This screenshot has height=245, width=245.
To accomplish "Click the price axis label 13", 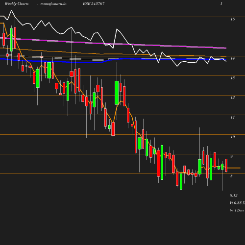I will click(233, 78).
